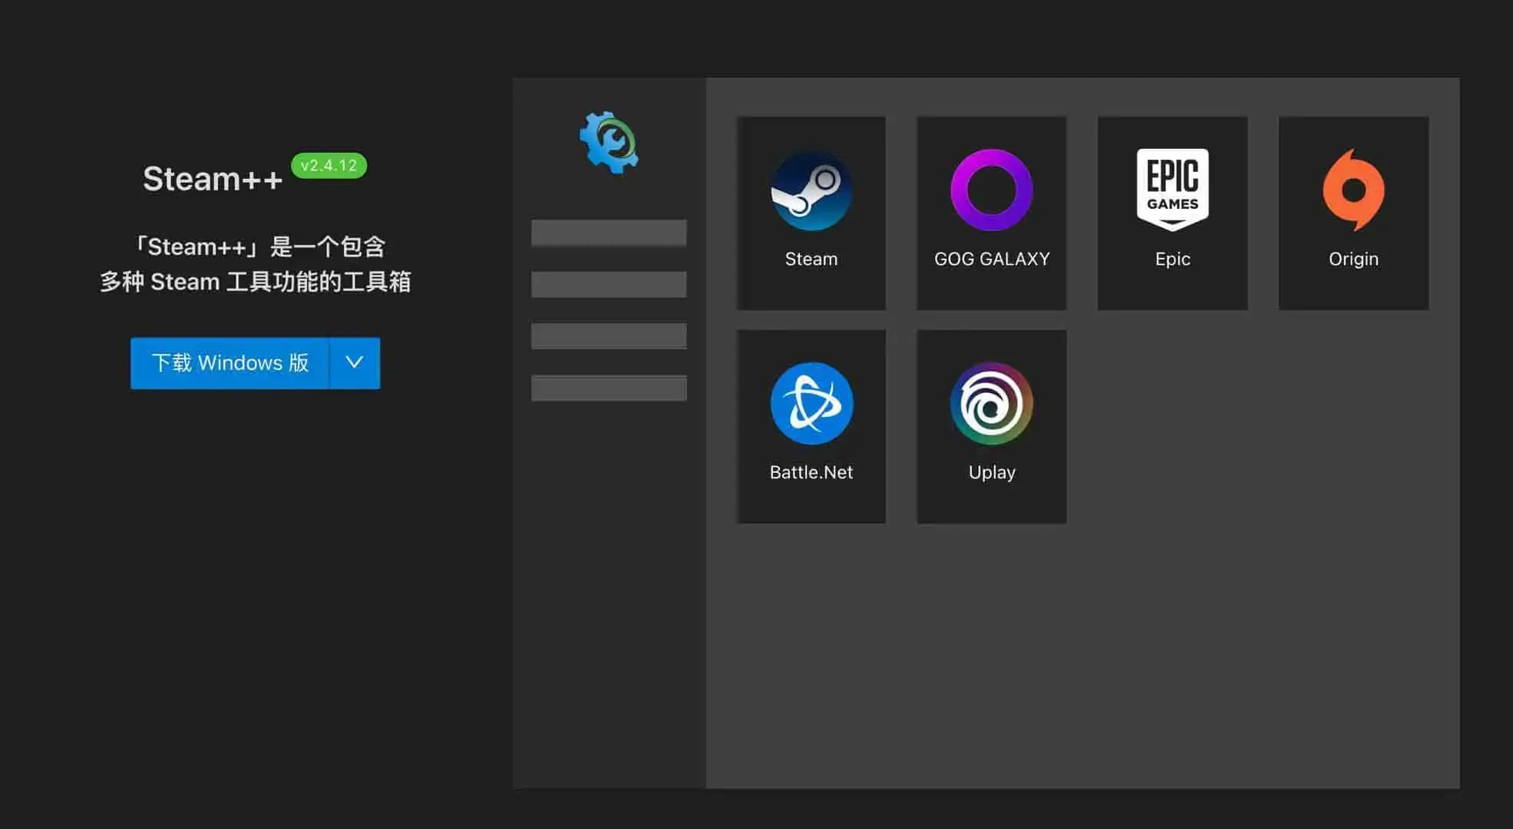Select the first sidebar menu placeholder bar
This screenshot has height=829, width=1513.
point(609,233)
